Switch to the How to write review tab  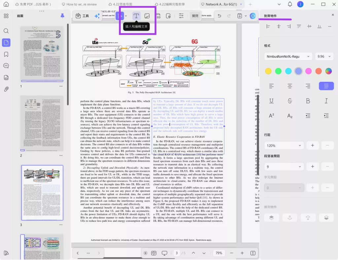[x=79, y=4]
